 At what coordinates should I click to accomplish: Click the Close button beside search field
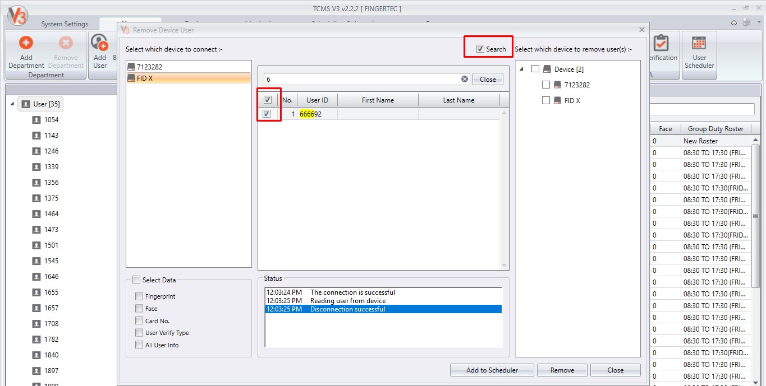click(488, 79)
